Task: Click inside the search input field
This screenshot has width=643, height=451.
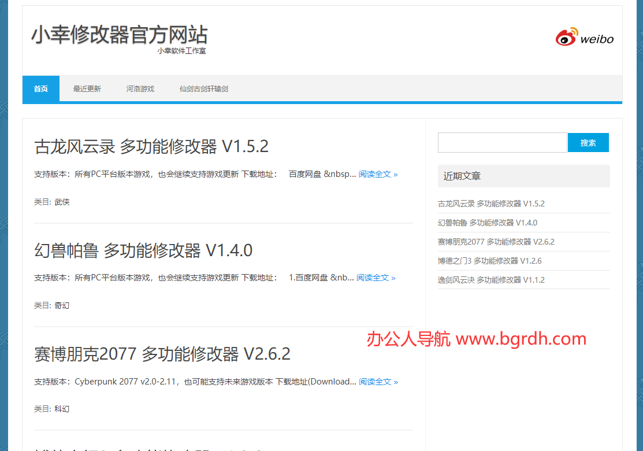Action: pos(502,142)
